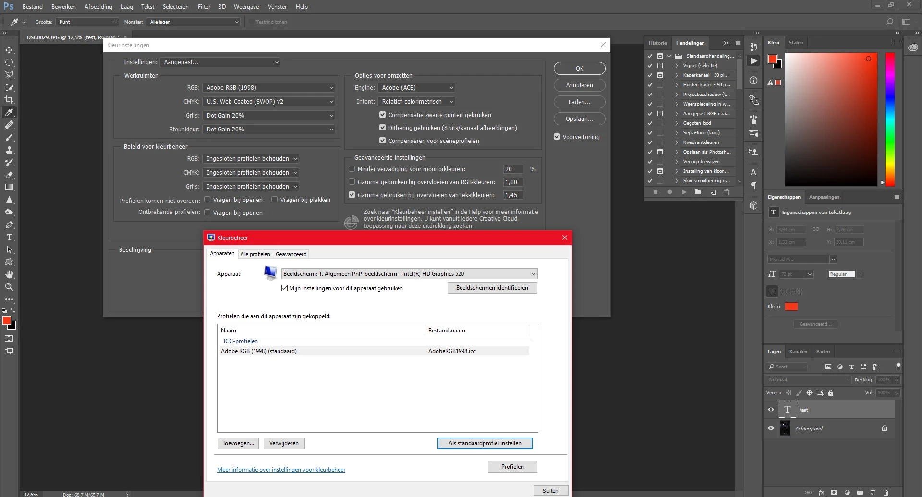Enable Vragen bij plakken checkbox

click(x=274, y=200)
